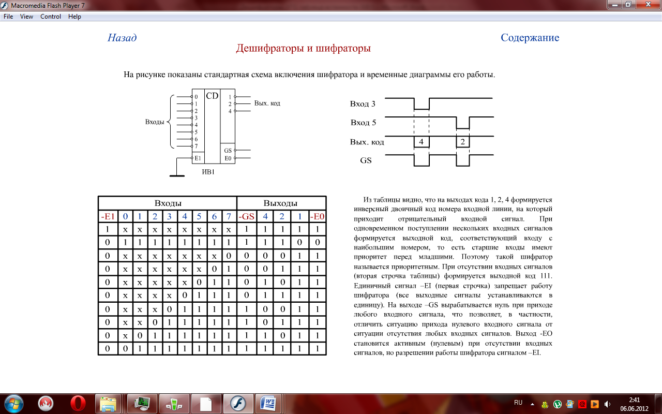Click the Flash Player title bar icon

pyautogui.click(x=6, y=5)
